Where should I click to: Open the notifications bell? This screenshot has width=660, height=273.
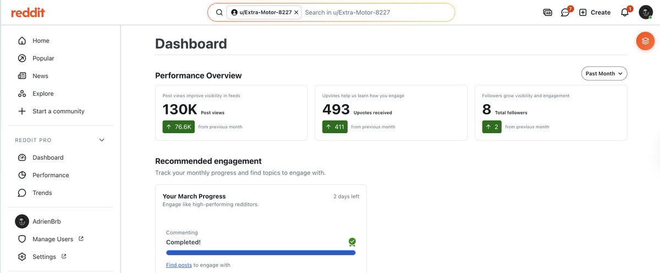point(625,12)
